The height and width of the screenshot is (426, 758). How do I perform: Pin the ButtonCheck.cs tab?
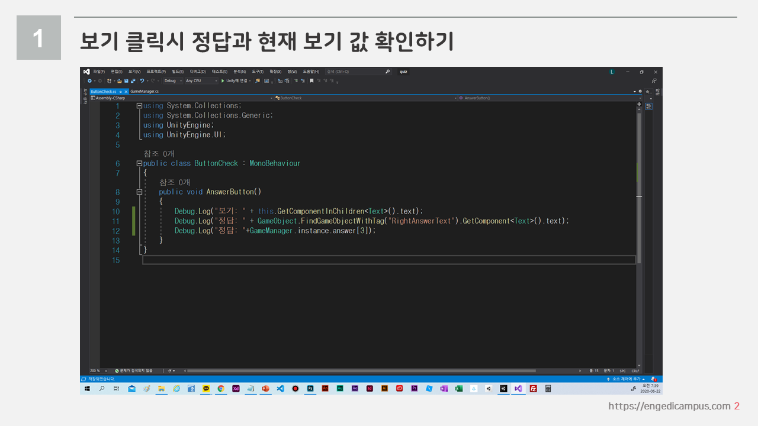tap(120, 92)
